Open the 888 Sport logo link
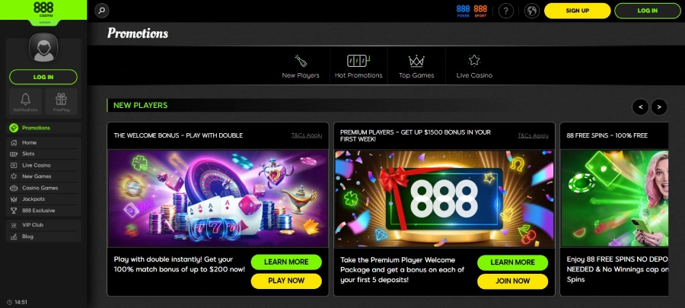Viewport: 685px width, 308px height. [x=480, y=11]
